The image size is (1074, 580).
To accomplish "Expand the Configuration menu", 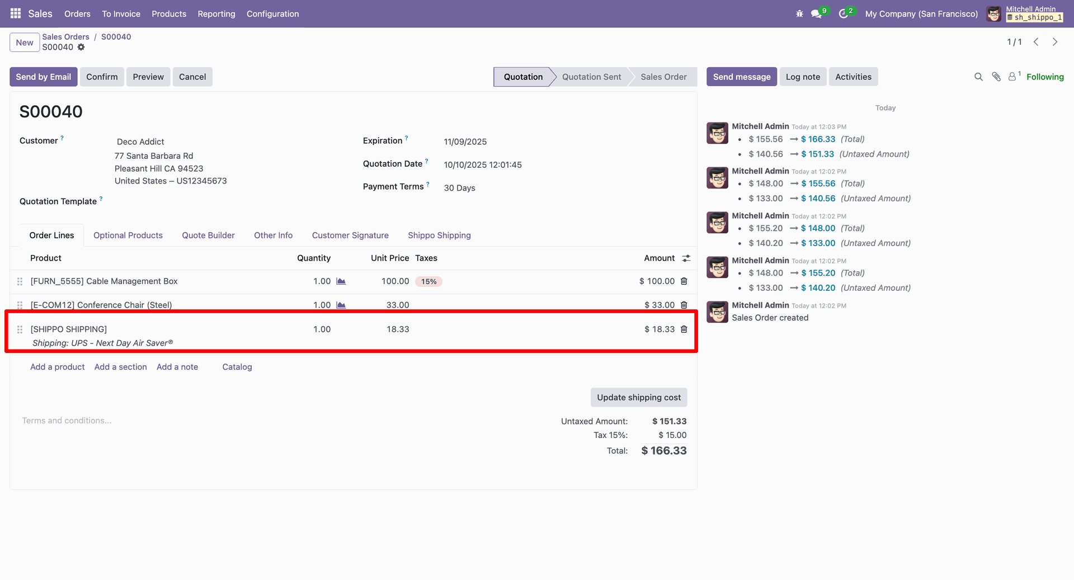I will (x=272, y=14).
